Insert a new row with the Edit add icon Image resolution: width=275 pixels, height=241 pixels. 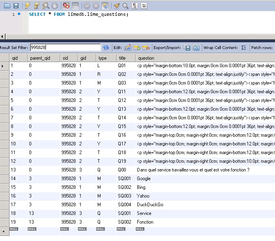click(137, 47)
